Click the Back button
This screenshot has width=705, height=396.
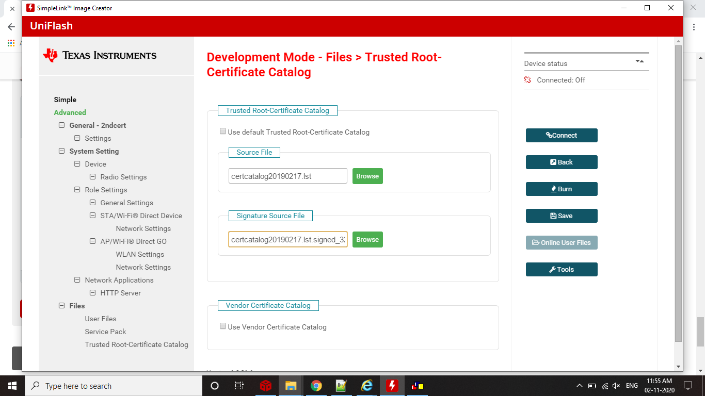tap(562, 162)
